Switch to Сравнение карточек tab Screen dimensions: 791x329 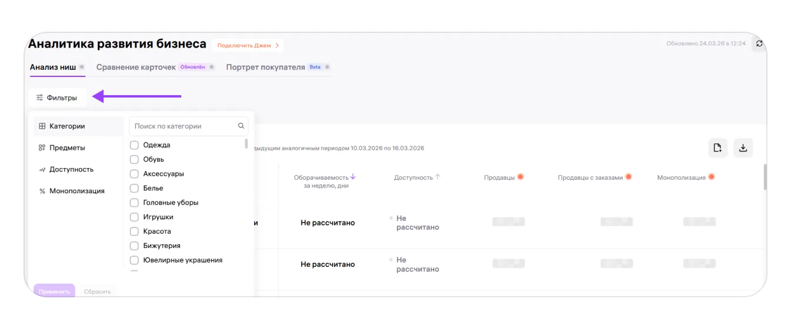[x=136, y=67]
